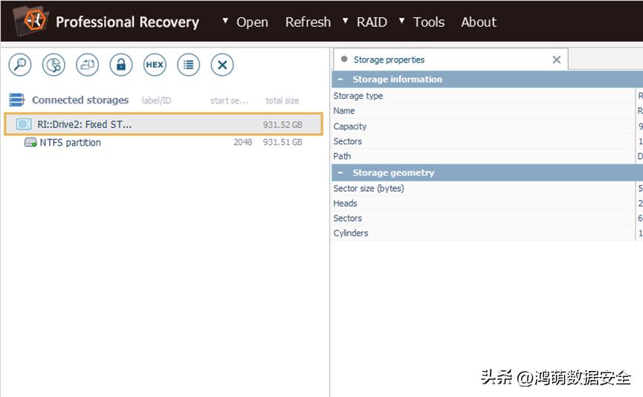The width and height of the screenshot is (643, 397).
Task: Click the 2048 start sector value
Action: [x=243, y=142]
